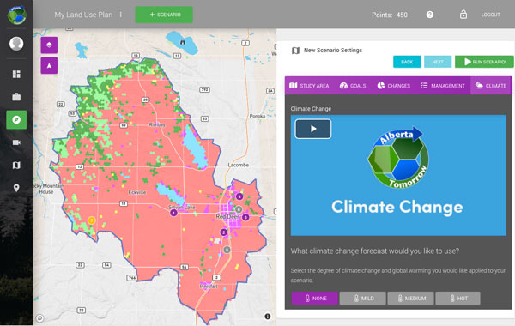Open the briefcase icon in sidebar
Screen dimensions: 515x326
pos(16,97)
